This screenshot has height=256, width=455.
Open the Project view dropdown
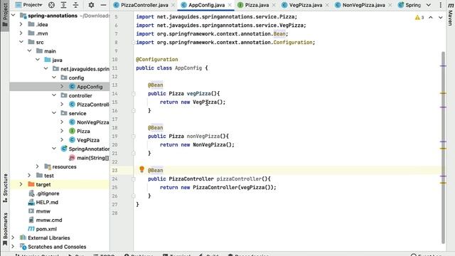tap(28, 5)
